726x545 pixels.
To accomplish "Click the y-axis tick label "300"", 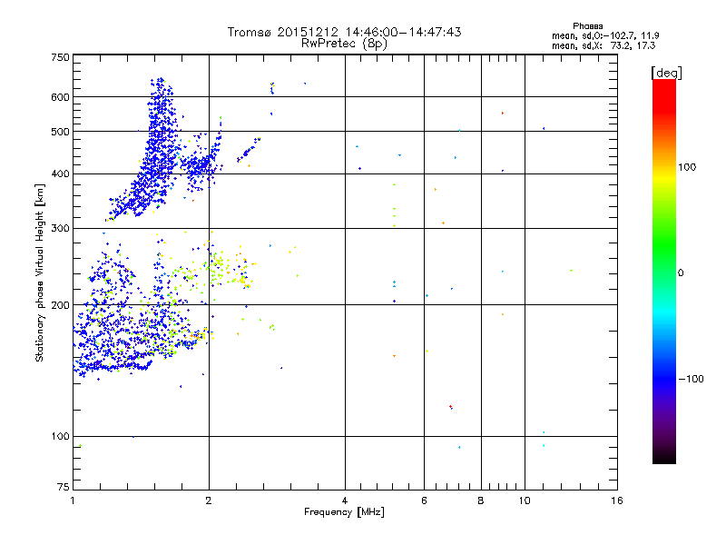I will (x=60, y=229).
